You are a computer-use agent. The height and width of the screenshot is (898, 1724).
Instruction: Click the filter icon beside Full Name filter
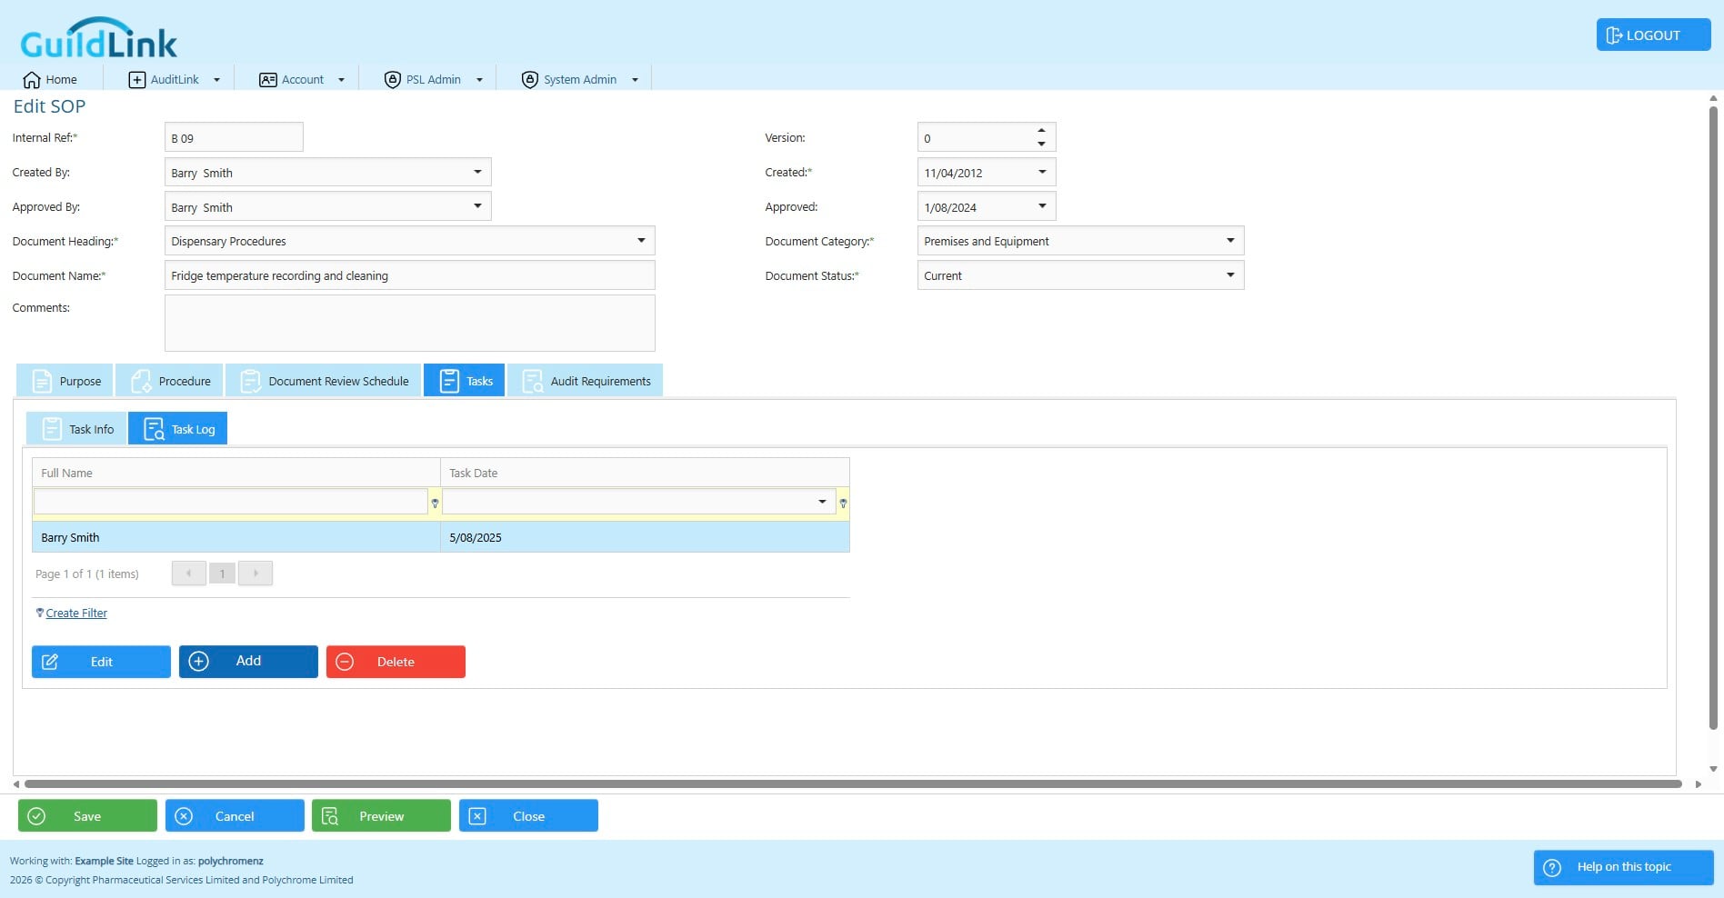tap(435, 503)
